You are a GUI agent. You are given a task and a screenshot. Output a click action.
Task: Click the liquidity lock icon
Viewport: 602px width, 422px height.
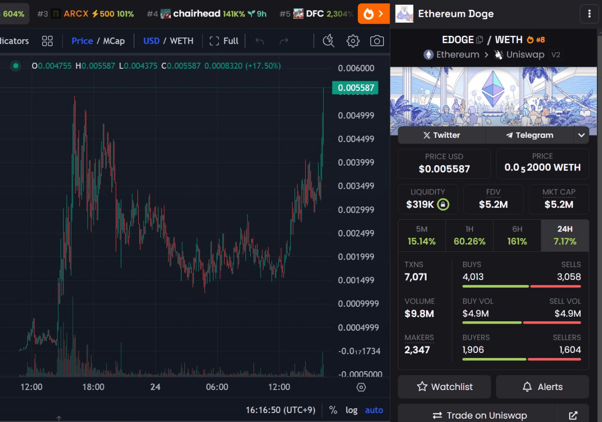pyautogui.click(x=443, y=205)
